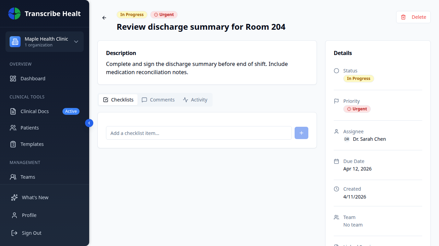This screenshot has width=439, height=246.
Task: Select the Checklists tab
Action: point(118,99)
